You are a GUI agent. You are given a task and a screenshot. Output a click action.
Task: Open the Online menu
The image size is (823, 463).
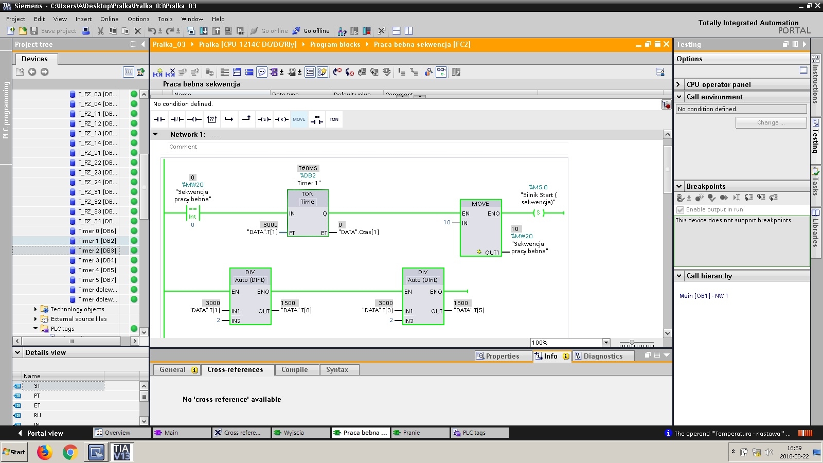point(109,19)
